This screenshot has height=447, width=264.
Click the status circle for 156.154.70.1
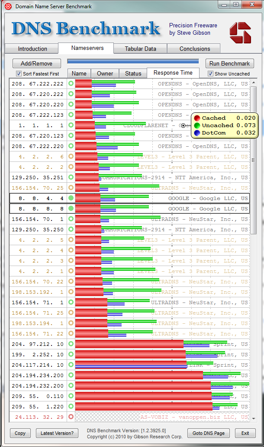[71, 219]
